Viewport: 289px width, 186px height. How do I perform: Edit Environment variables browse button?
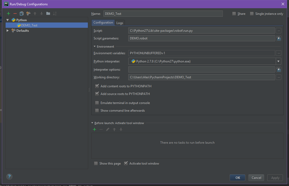pyautogui.click(x=278, y=53)
